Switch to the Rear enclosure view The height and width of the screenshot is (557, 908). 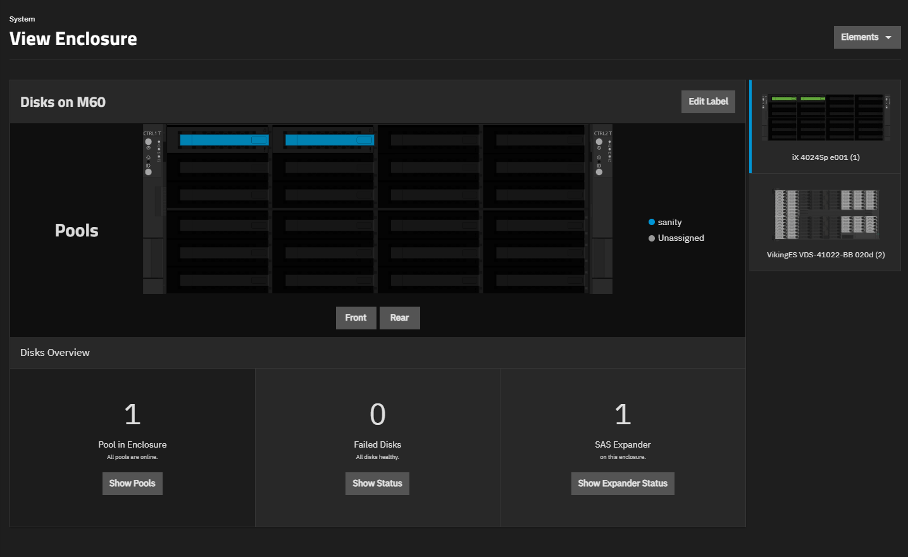coord(399,318)
